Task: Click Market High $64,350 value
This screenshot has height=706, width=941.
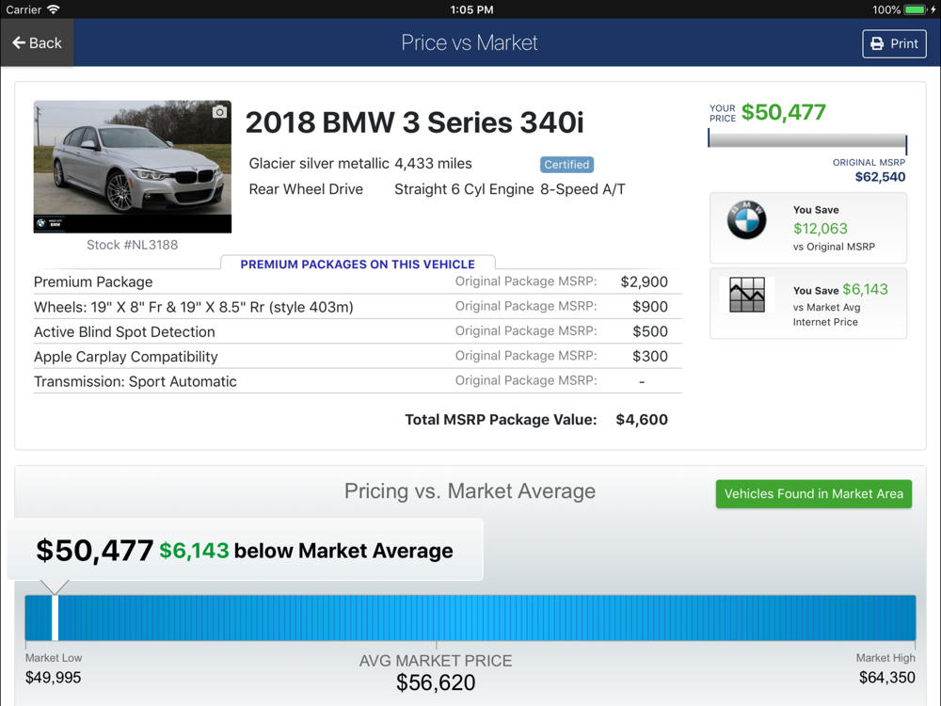Action: click(887, 678)
